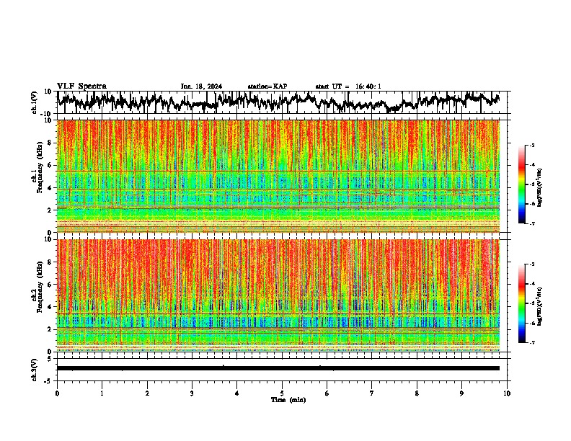
Task: Click the "VLF Spectra" plot title
Action: coord(81,86)
